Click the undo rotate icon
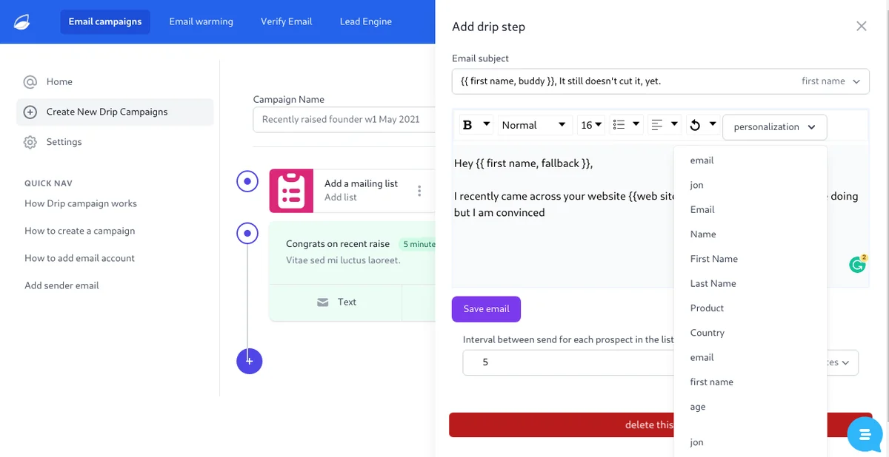889x457 pixels. [x=695, y=126]
